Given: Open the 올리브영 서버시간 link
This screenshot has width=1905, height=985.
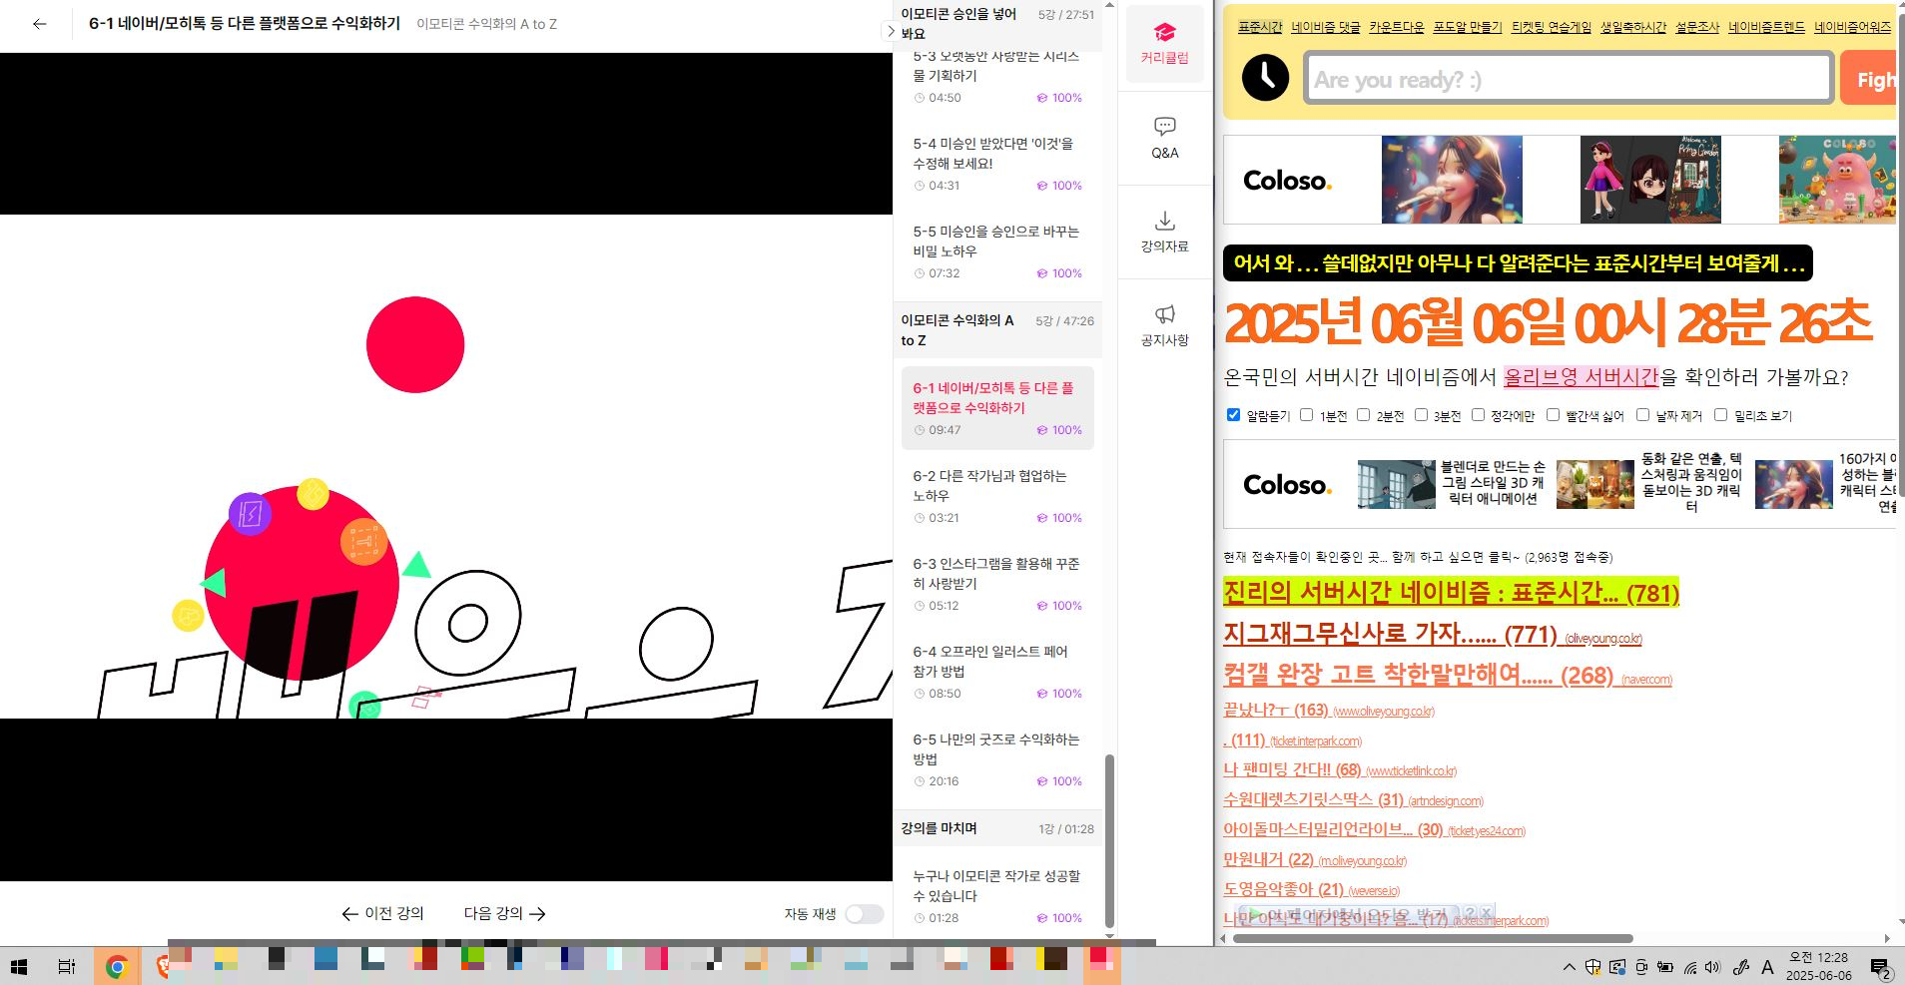Looking at the screenshot, I should (1581, 377).
